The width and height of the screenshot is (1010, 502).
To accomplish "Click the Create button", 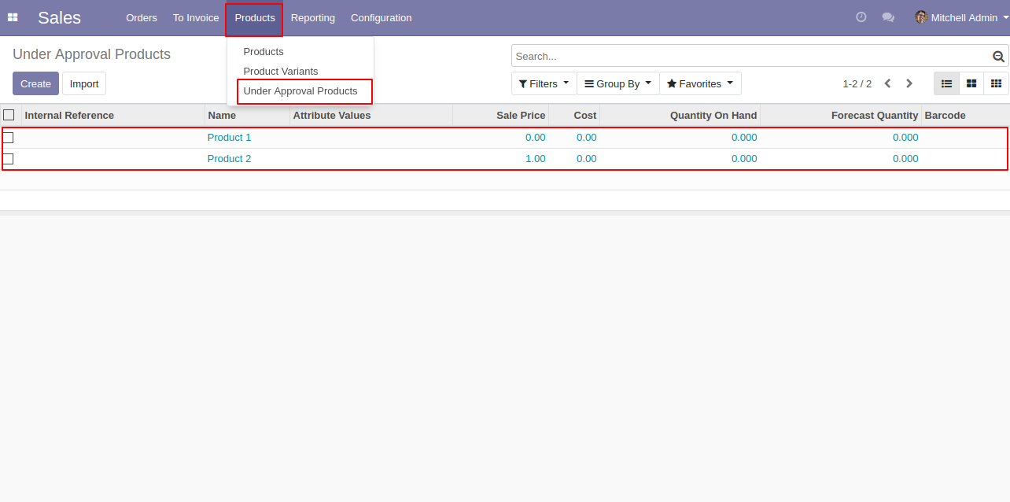I will pos(35,83).
